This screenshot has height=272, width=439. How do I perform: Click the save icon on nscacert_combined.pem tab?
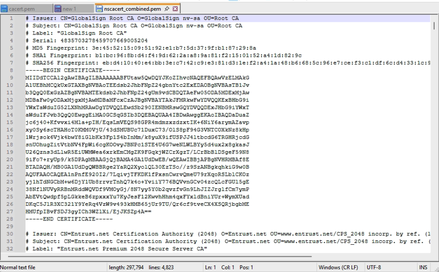99,8
